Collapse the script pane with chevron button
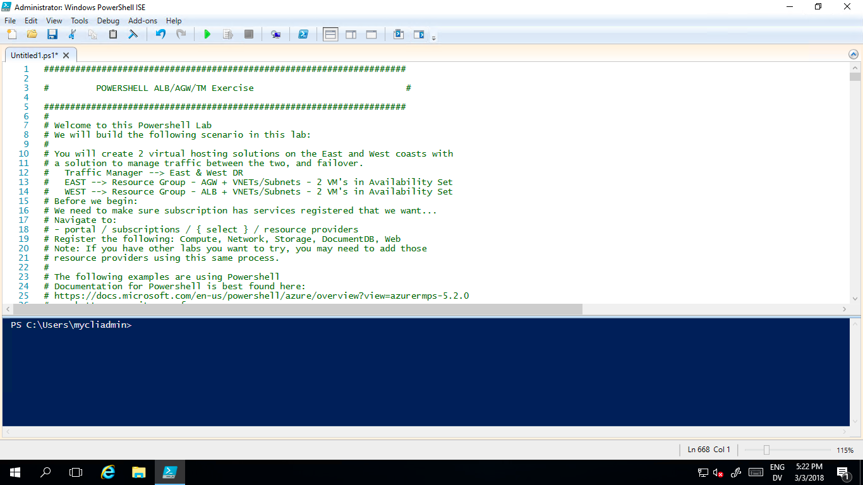 point(854,55)
